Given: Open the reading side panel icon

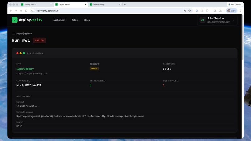Looking at the screenshot, I should [x=220, y=11].
